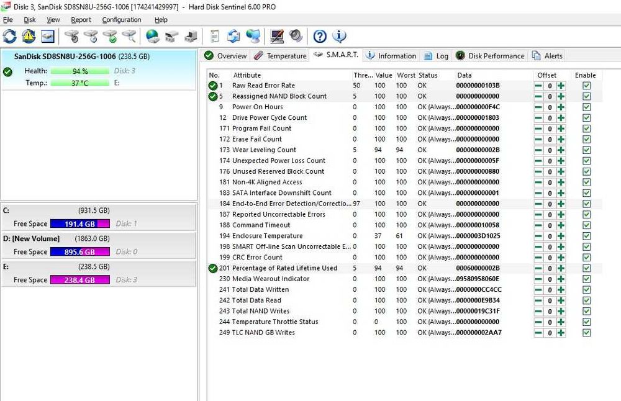Increase offset for Erase Fail Count
621x401 pixels.
click(x=561, y=139)
